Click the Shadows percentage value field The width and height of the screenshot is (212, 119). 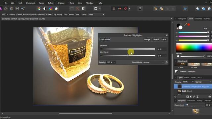[162, 49]
